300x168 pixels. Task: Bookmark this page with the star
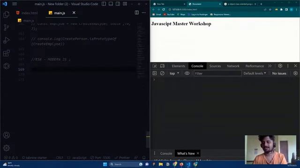point(270,9)
